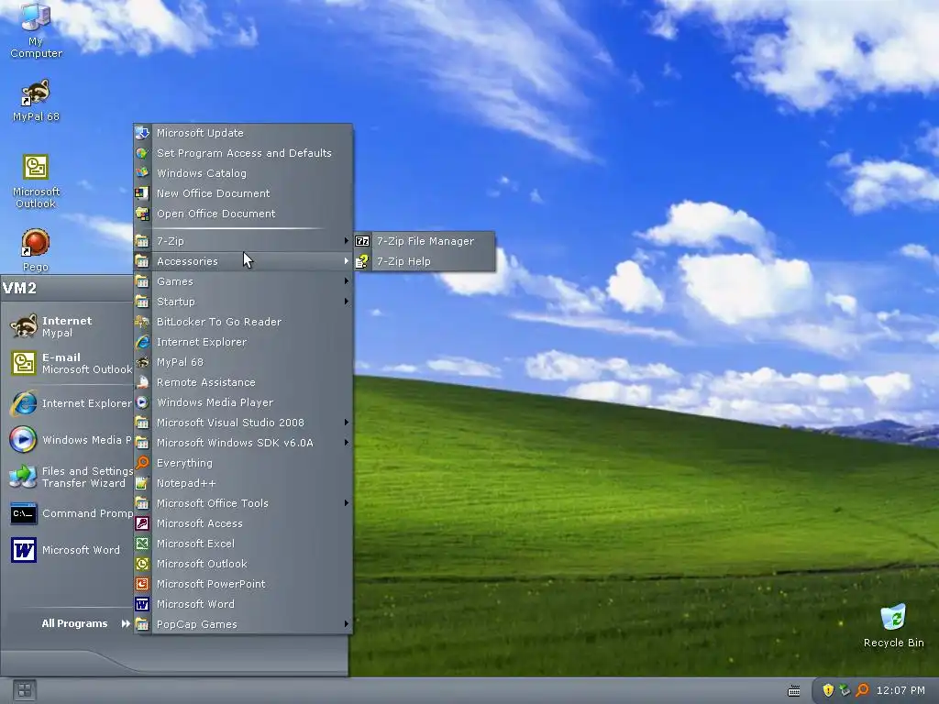Screen dimensions: 939x704
Task: Open Microsoft Outlook desktop icon
Action: pos(36,181)
